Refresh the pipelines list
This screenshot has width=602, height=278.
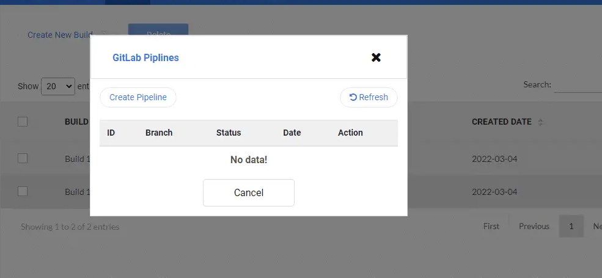coord(369,97)
